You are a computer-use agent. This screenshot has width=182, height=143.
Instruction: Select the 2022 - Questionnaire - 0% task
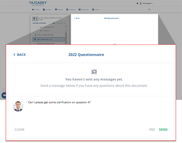(49, 39)
